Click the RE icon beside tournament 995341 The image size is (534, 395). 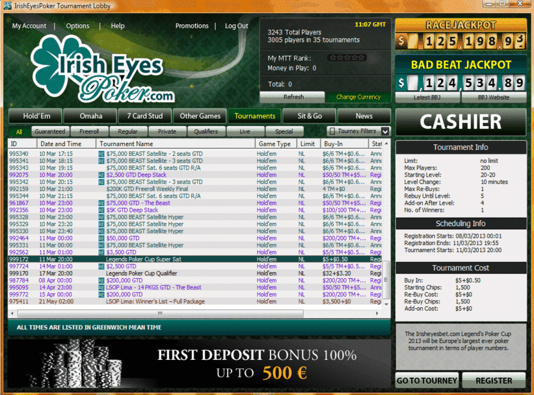(x=101, y=161)
